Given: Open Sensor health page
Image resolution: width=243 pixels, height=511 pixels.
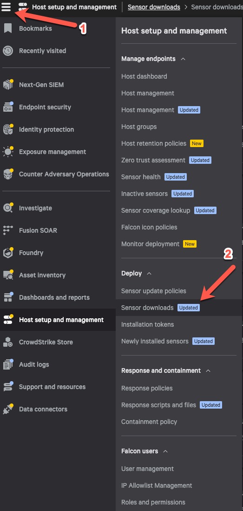Looking at the screenshot, I should [141, 177].
